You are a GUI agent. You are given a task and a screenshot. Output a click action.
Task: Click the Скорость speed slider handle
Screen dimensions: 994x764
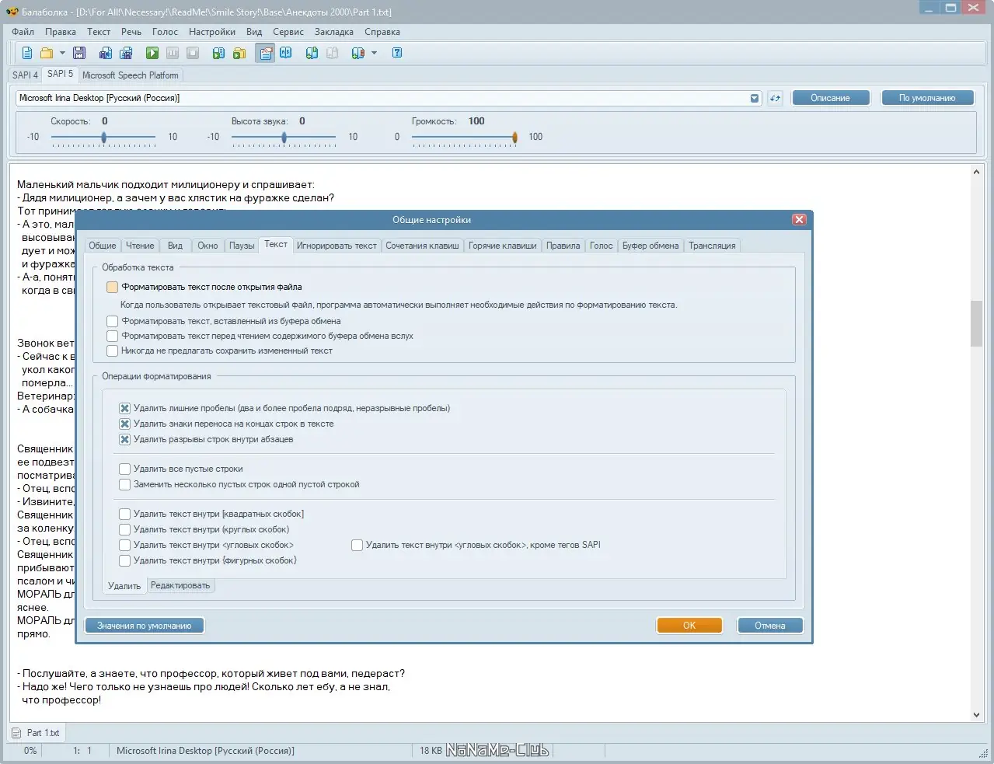(x=103, y=137)
